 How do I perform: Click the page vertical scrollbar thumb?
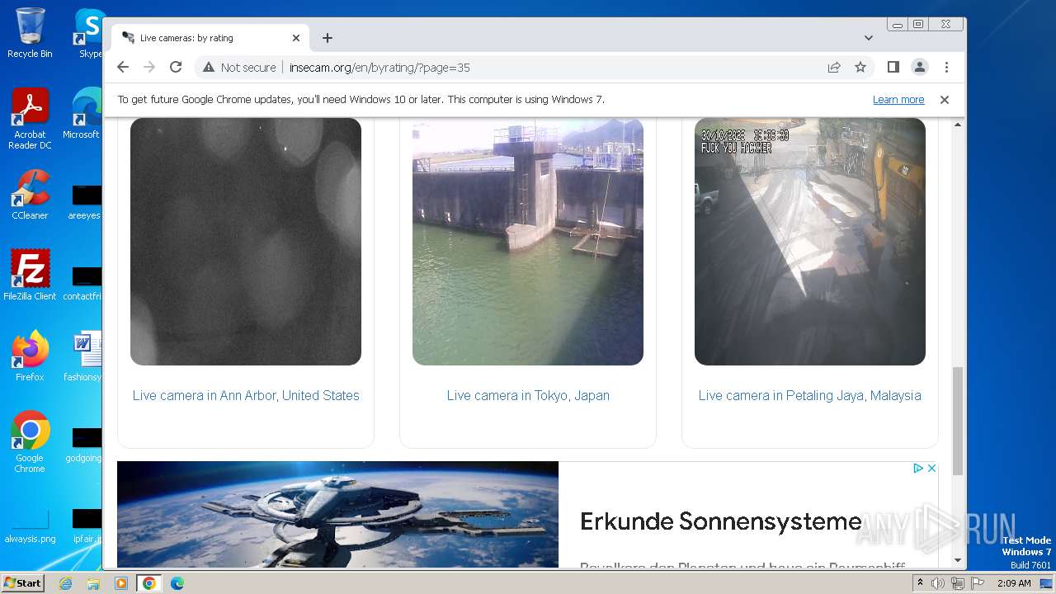pos(958,421)
